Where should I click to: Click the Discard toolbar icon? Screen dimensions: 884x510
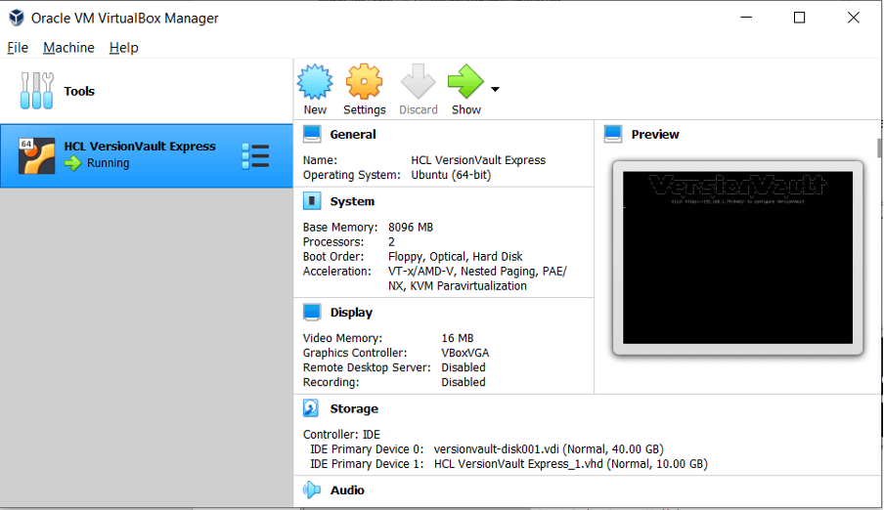point(418,82)
